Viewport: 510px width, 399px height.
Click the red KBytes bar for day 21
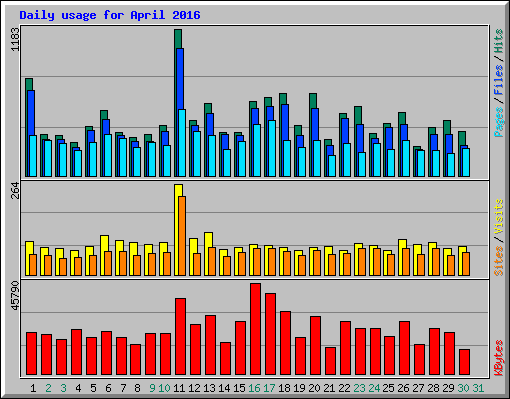(x=330, y=361)
